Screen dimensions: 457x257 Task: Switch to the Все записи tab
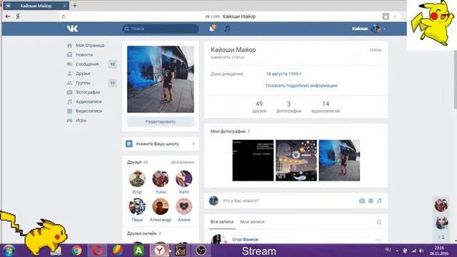coord(222,222)
